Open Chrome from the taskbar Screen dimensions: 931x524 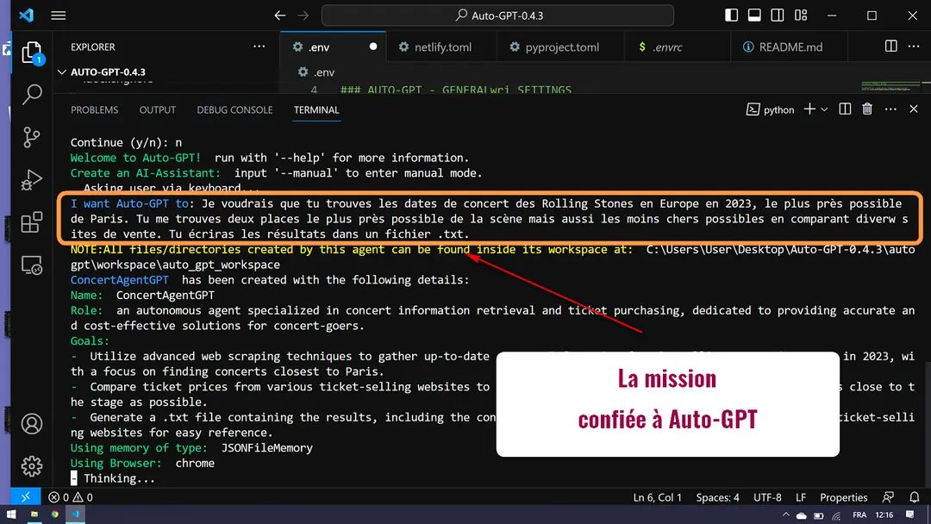(54, 515)
